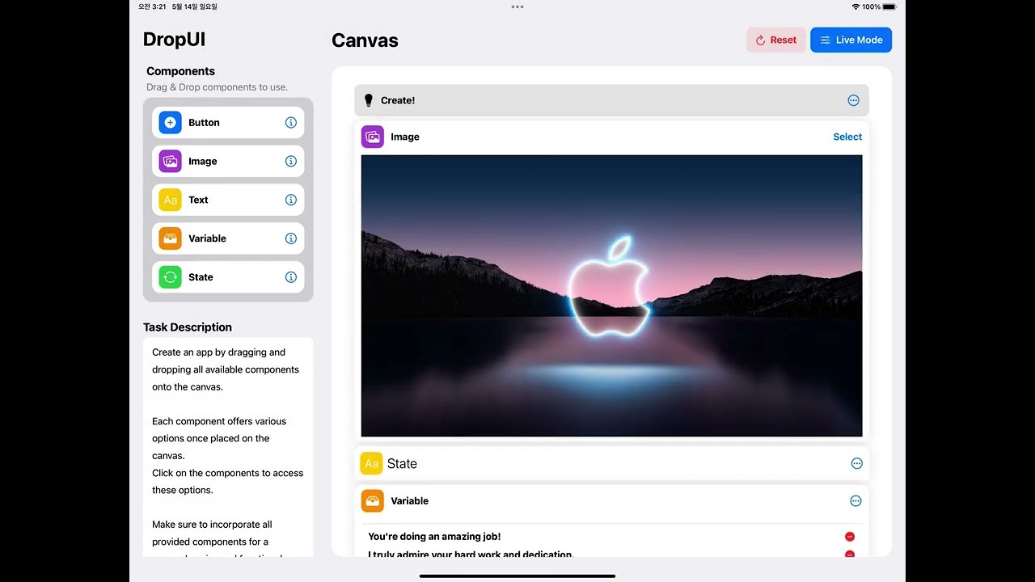Open the canvas Variable options menu
Viewport: 1035px width, 582px height.
(x=855, y=501)
